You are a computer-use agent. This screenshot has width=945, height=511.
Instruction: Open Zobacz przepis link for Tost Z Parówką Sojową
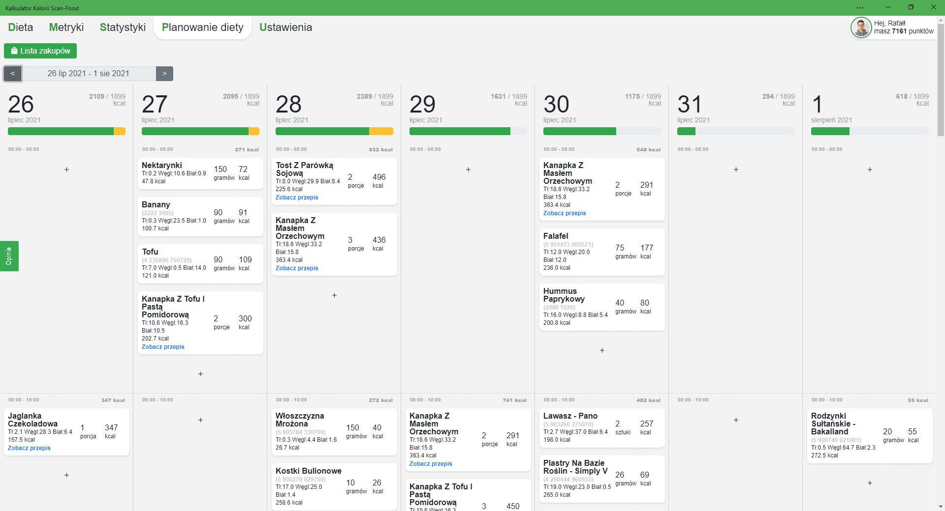[x=297, y=198]
